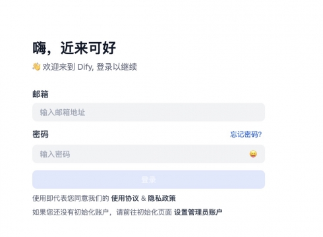Click the waving hand emoji
Screen dimensions: 323x237
coord(36,66)
